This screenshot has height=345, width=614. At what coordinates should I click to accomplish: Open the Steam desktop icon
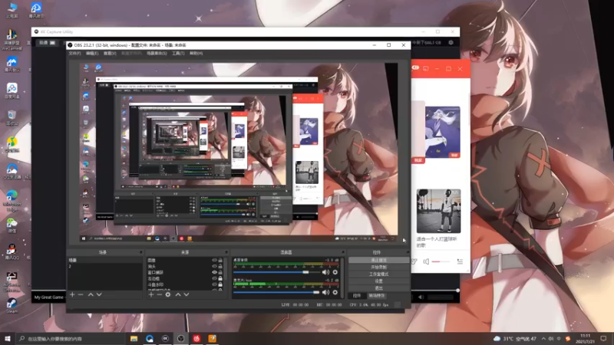12,306
